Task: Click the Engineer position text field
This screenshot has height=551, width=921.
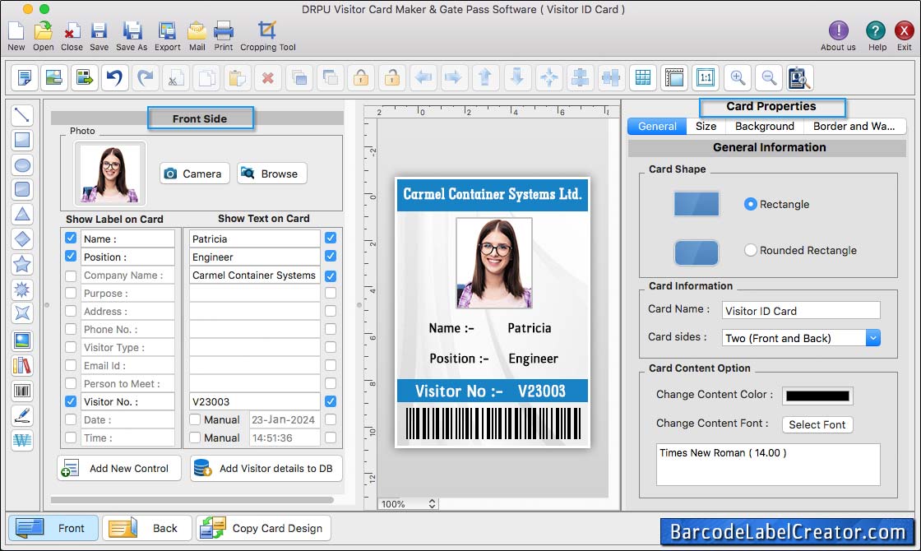Action: click(254, 257)
